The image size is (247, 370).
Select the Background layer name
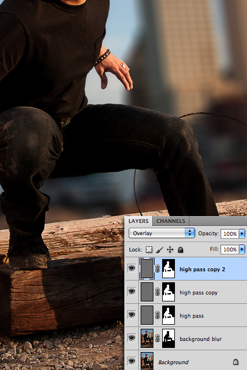point(174,362)
